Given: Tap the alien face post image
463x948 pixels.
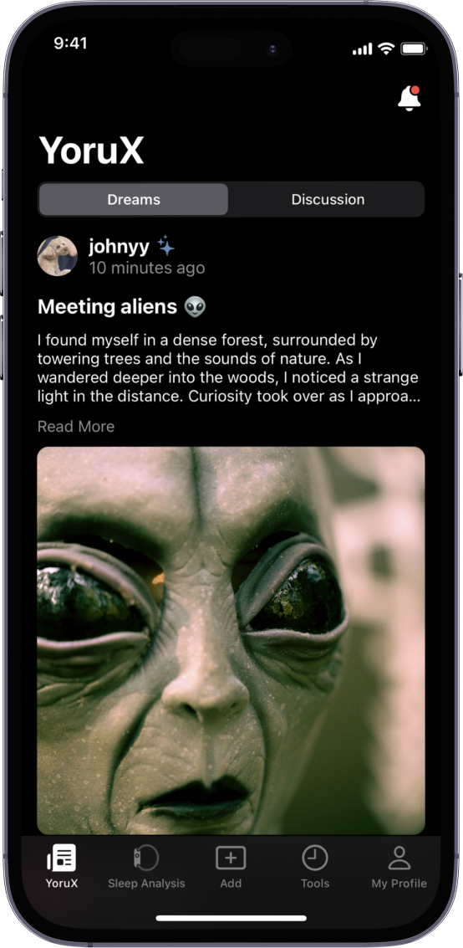Looking at the screenshot, I should click(x=231, y=640).
